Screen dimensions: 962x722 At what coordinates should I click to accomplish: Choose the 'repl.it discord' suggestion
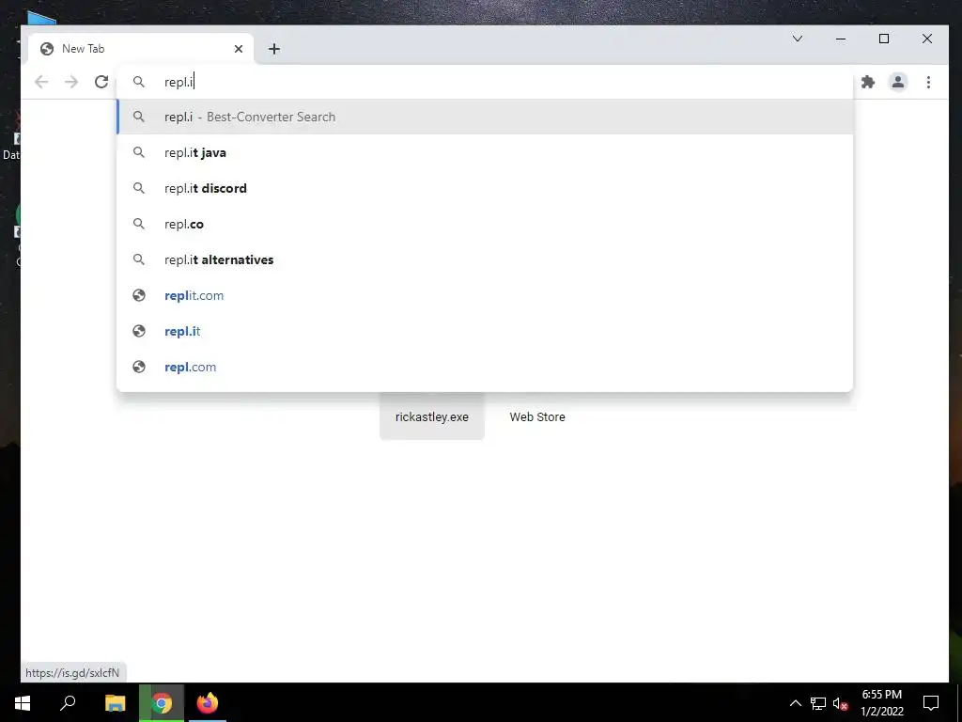point(485,188)
